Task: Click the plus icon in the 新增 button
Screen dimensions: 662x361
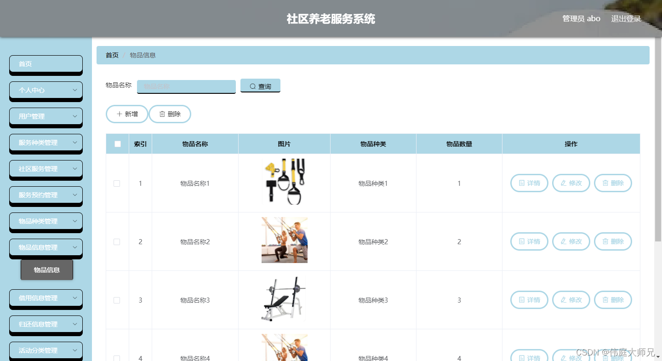Action: click(x=120, y=114)
